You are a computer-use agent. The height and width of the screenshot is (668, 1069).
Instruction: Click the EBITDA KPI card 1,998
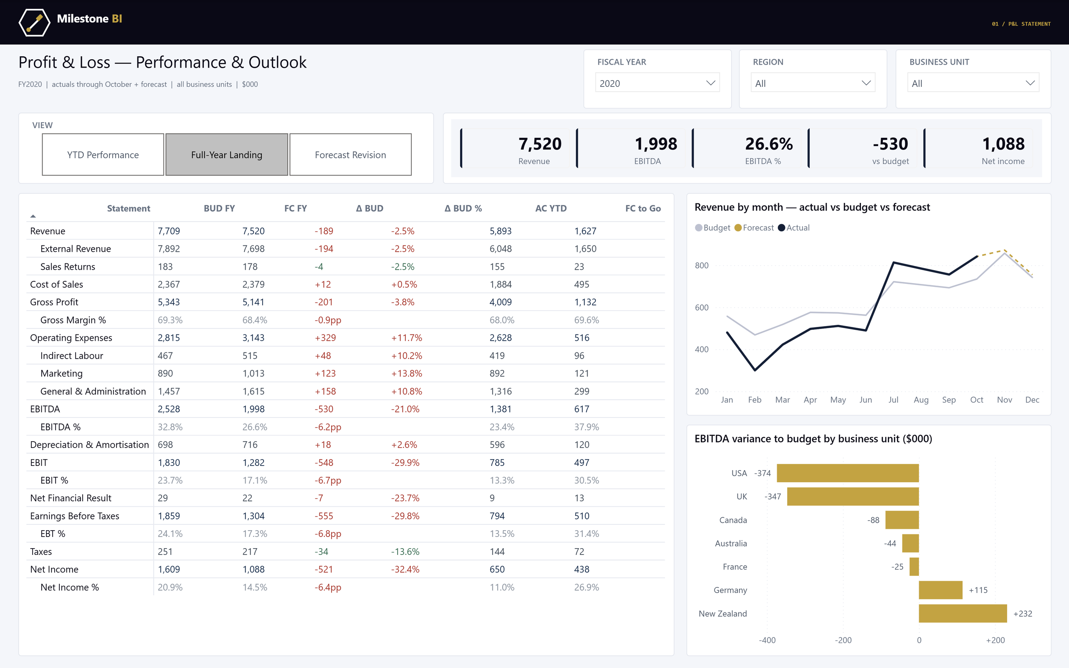coord(631,149)
